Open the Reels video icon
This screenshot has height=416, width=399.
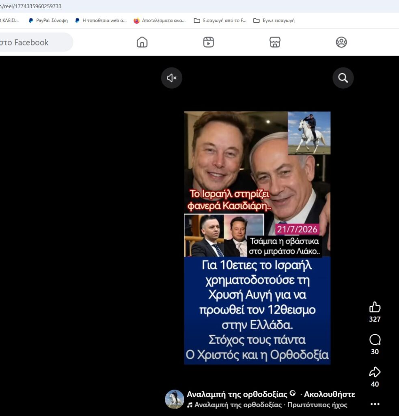pos(209,42)
